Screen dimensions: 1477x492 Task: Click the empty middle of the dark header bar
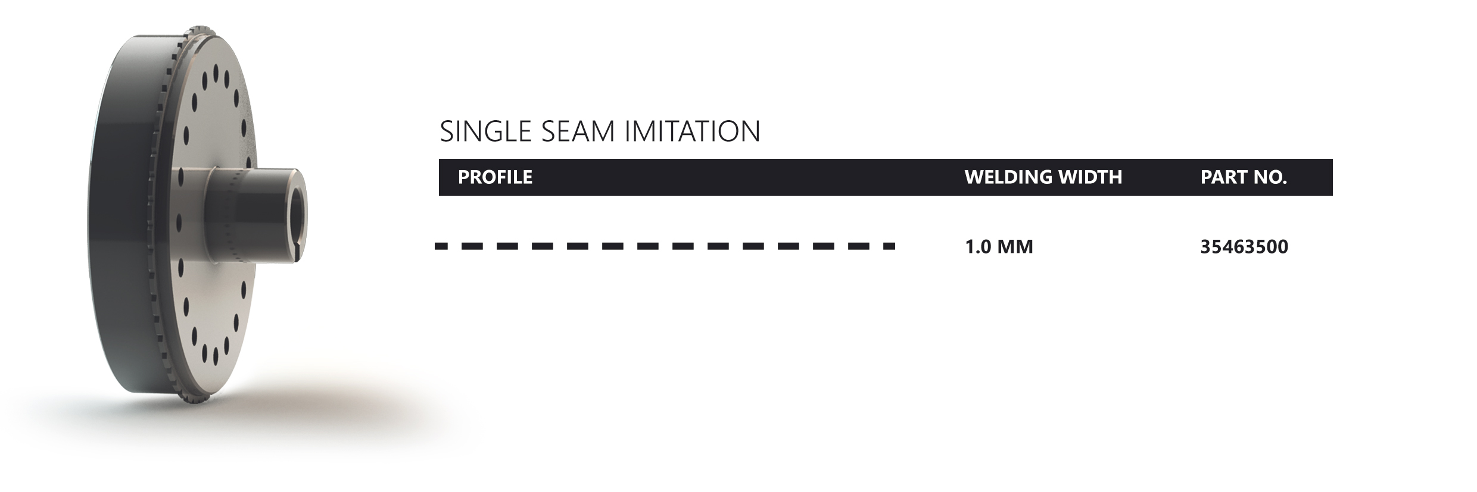coord(744,177)
